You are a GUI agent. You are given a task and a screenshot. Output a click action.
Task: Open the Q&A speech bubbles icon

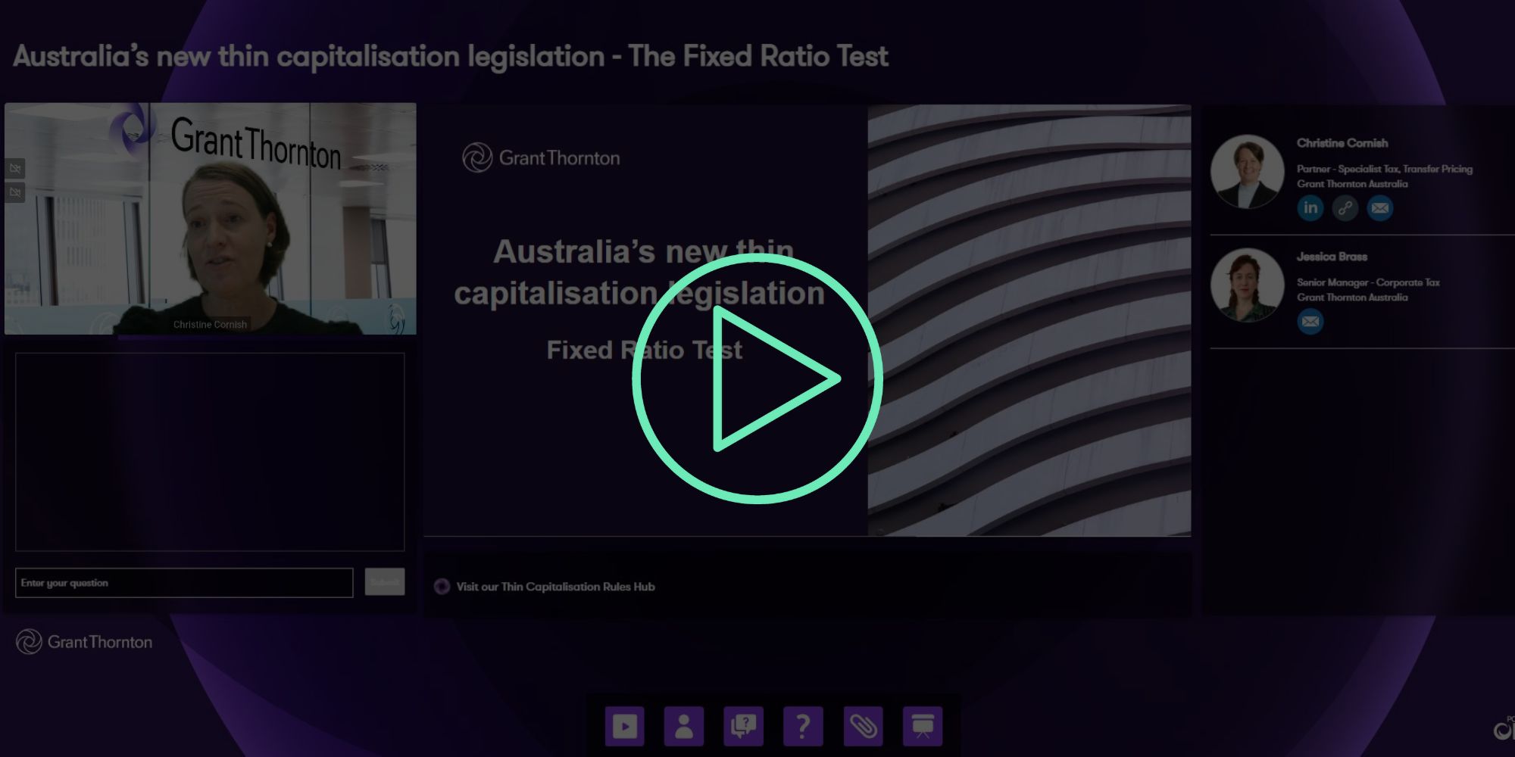click(x=744, y=727)
